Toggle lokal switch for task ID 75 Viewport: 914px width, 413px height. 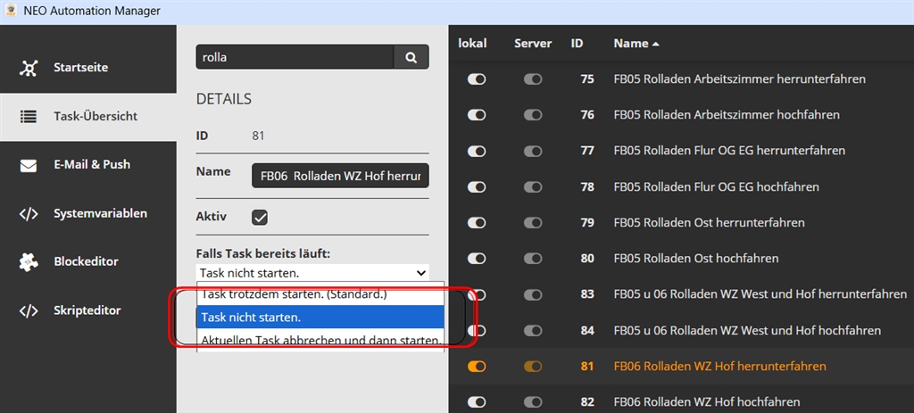477,79
